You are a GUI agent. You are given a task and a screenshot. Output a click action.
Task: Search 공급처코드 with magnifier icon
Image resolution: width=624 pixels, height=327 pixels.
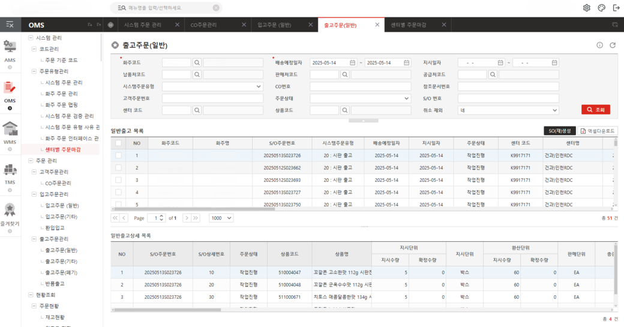tap(493, 74)
